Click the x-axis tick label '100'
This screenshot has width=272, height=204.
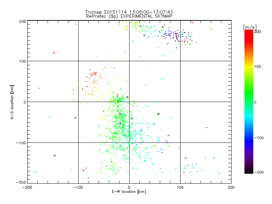(x=180, y=187)
